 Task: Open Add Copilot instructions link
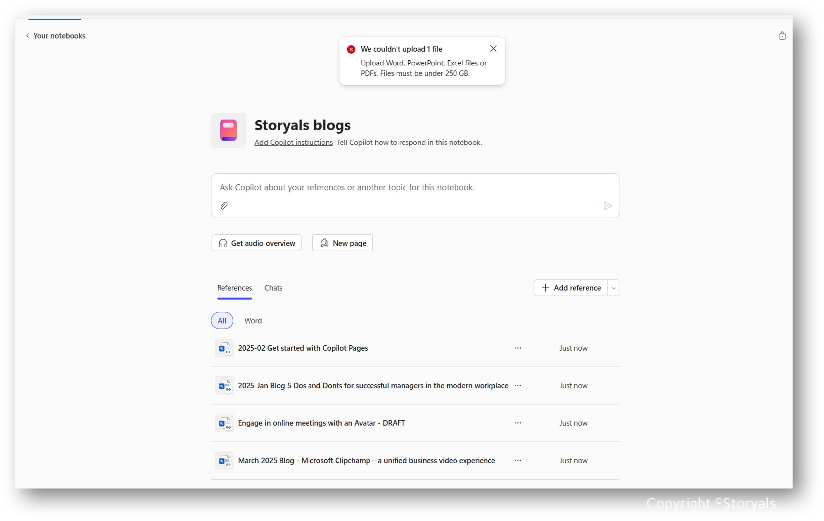point(293,142)
